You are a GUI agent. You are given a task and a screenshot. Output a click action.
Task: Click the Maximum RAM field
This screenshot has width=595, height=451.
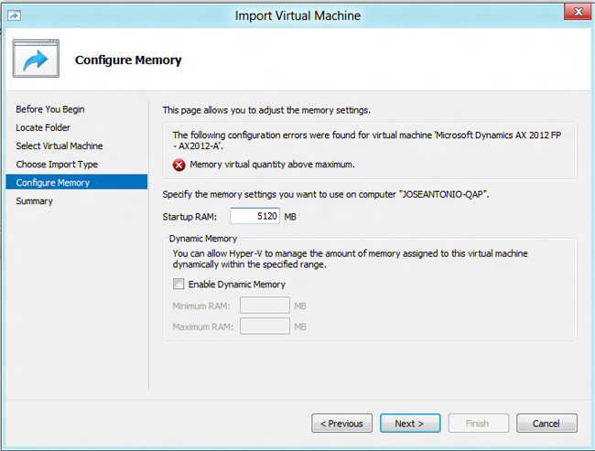[x=265, y=327]
